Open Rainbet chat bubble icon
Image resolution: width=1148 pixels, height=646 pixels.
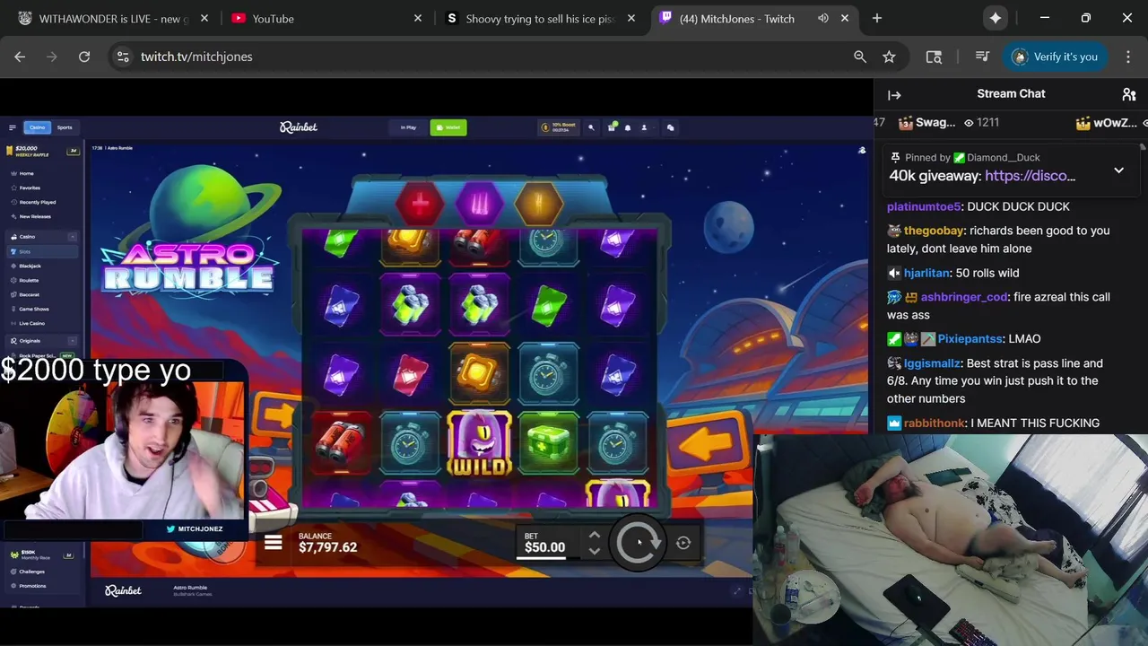point(670,127)
